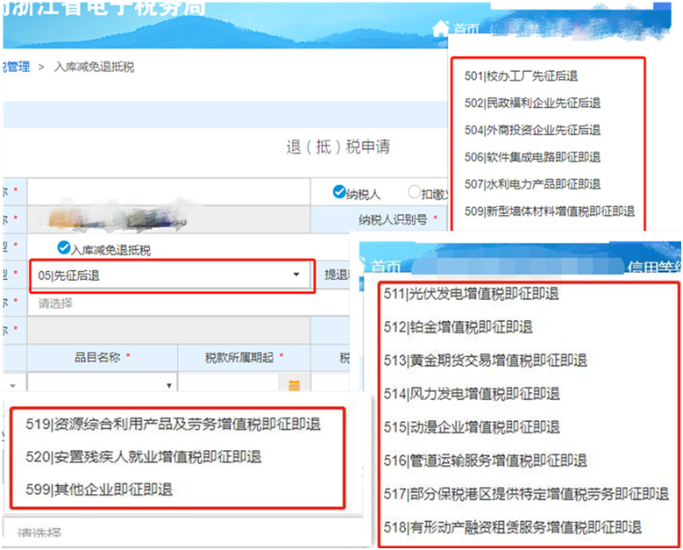Click the home icon beside 首页
The height and width of the screenshot is (550, 683).
440,28
